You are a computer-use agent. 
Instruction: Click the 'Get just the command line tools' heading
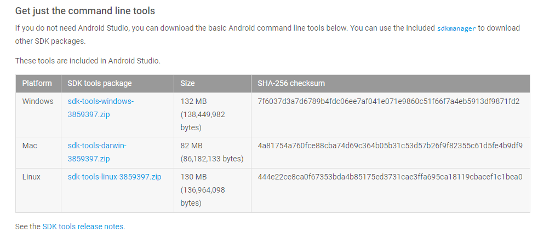pos(85,11)
